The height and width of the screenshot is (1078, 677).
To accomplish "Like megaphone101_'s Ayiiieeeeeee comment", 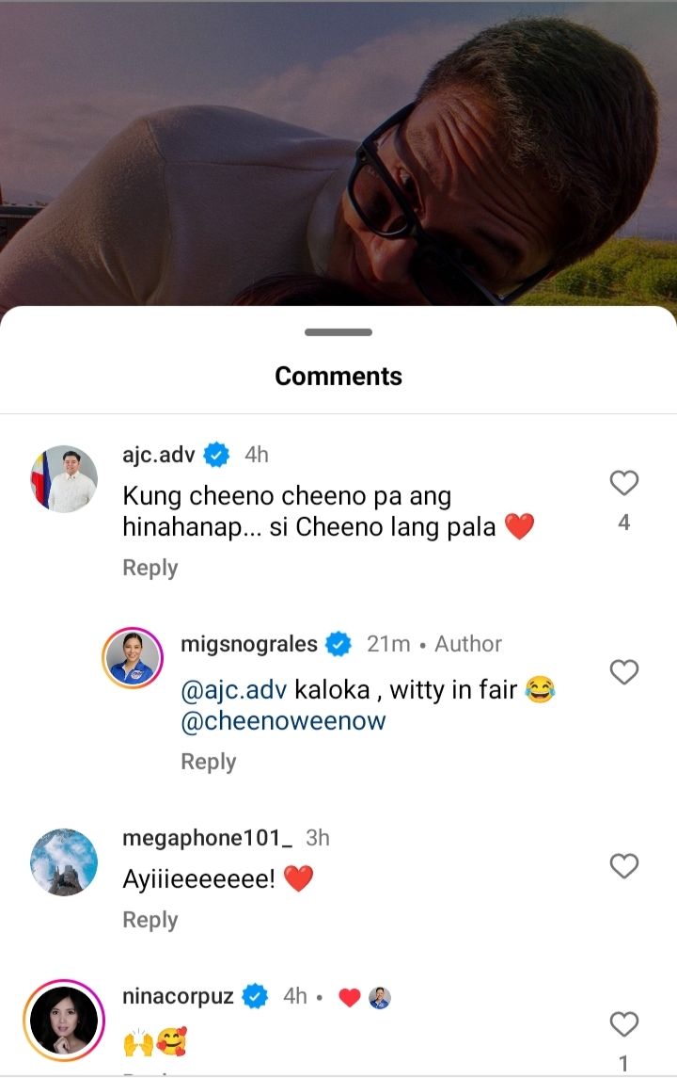I will tap(624, 866).
